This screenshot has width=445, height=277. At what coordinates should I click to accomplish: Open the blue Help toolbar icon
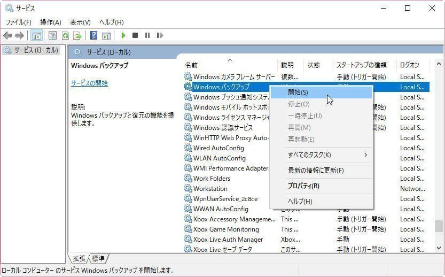93,35
